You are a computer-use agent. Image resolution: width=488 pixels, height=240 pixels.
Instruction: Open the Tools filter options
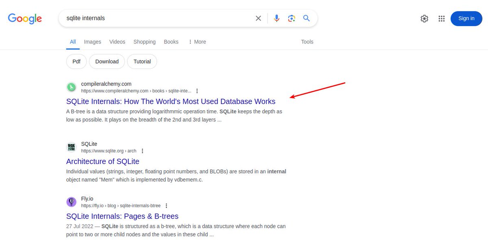pos(307,42)
